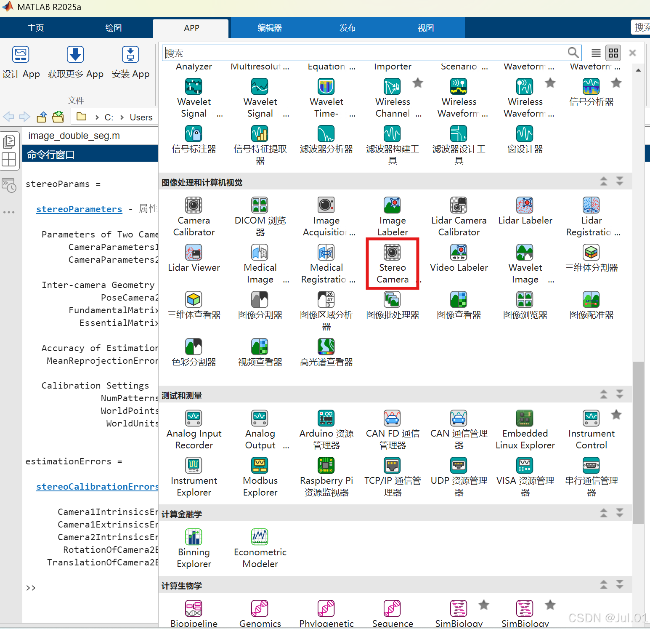Navigate up one folder level
650x629 pixels.
tap(42, 117)
